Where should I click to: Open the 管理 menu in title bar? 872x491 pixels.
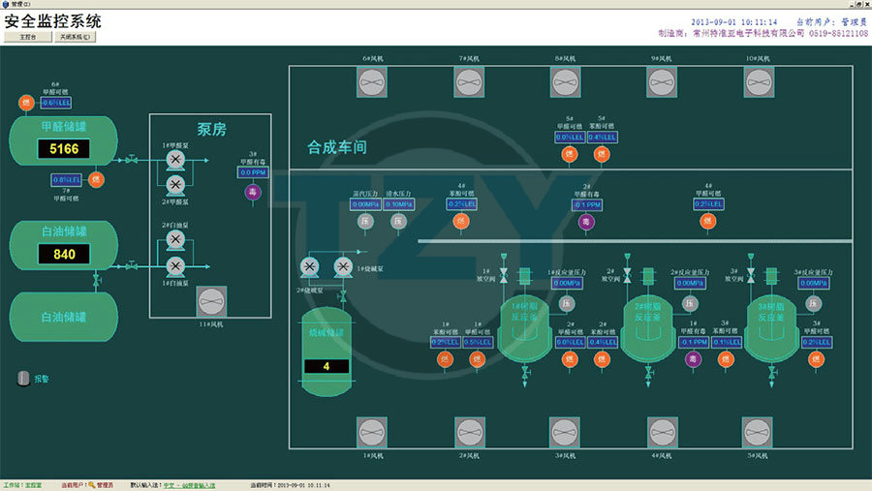tap(19, 5)
